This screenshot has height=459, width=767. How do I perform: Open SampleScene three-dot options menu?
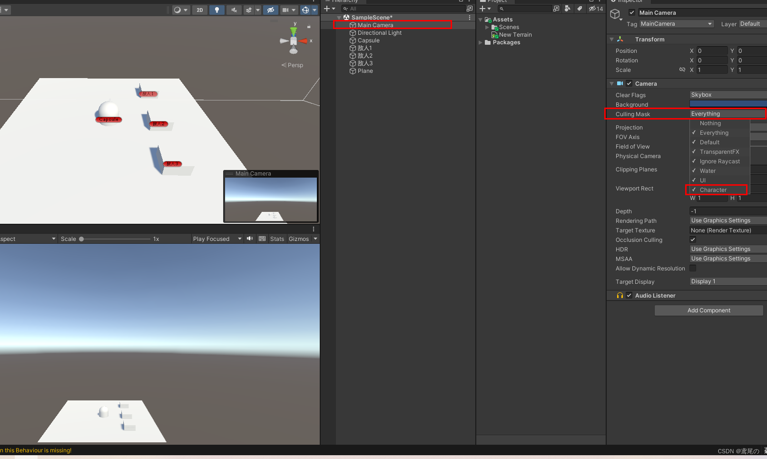470,18
